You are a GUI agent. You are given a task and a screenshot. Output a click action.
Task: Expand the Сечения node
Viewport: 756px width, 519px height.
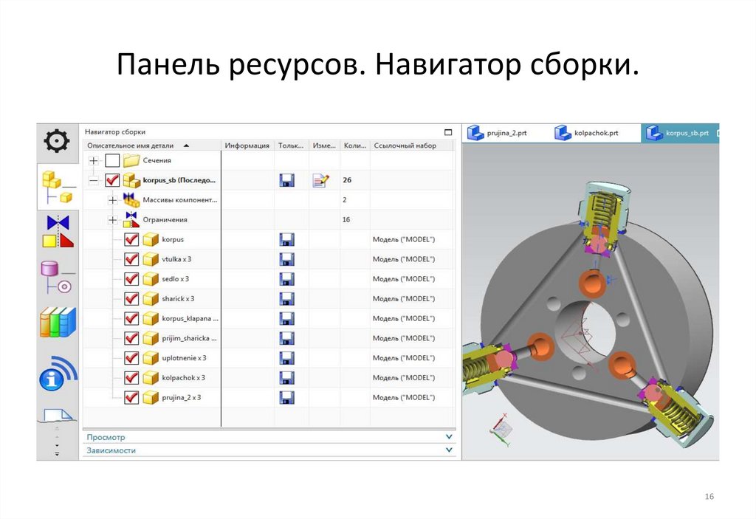[x=94, y=161]
